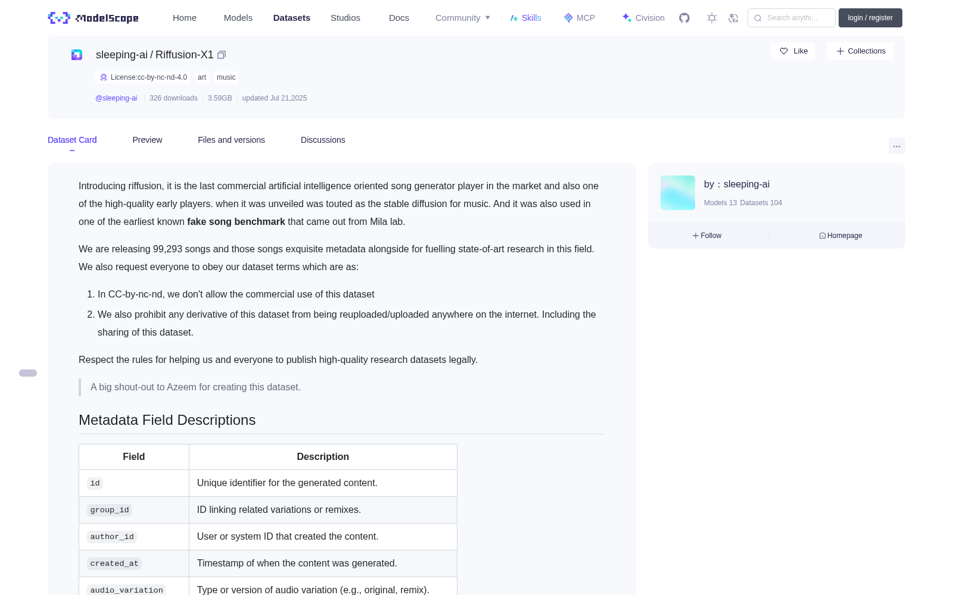The height and width of the screenshot is (595, 953).
Task: Go to the Home menu item
Action: coord(185,18)
